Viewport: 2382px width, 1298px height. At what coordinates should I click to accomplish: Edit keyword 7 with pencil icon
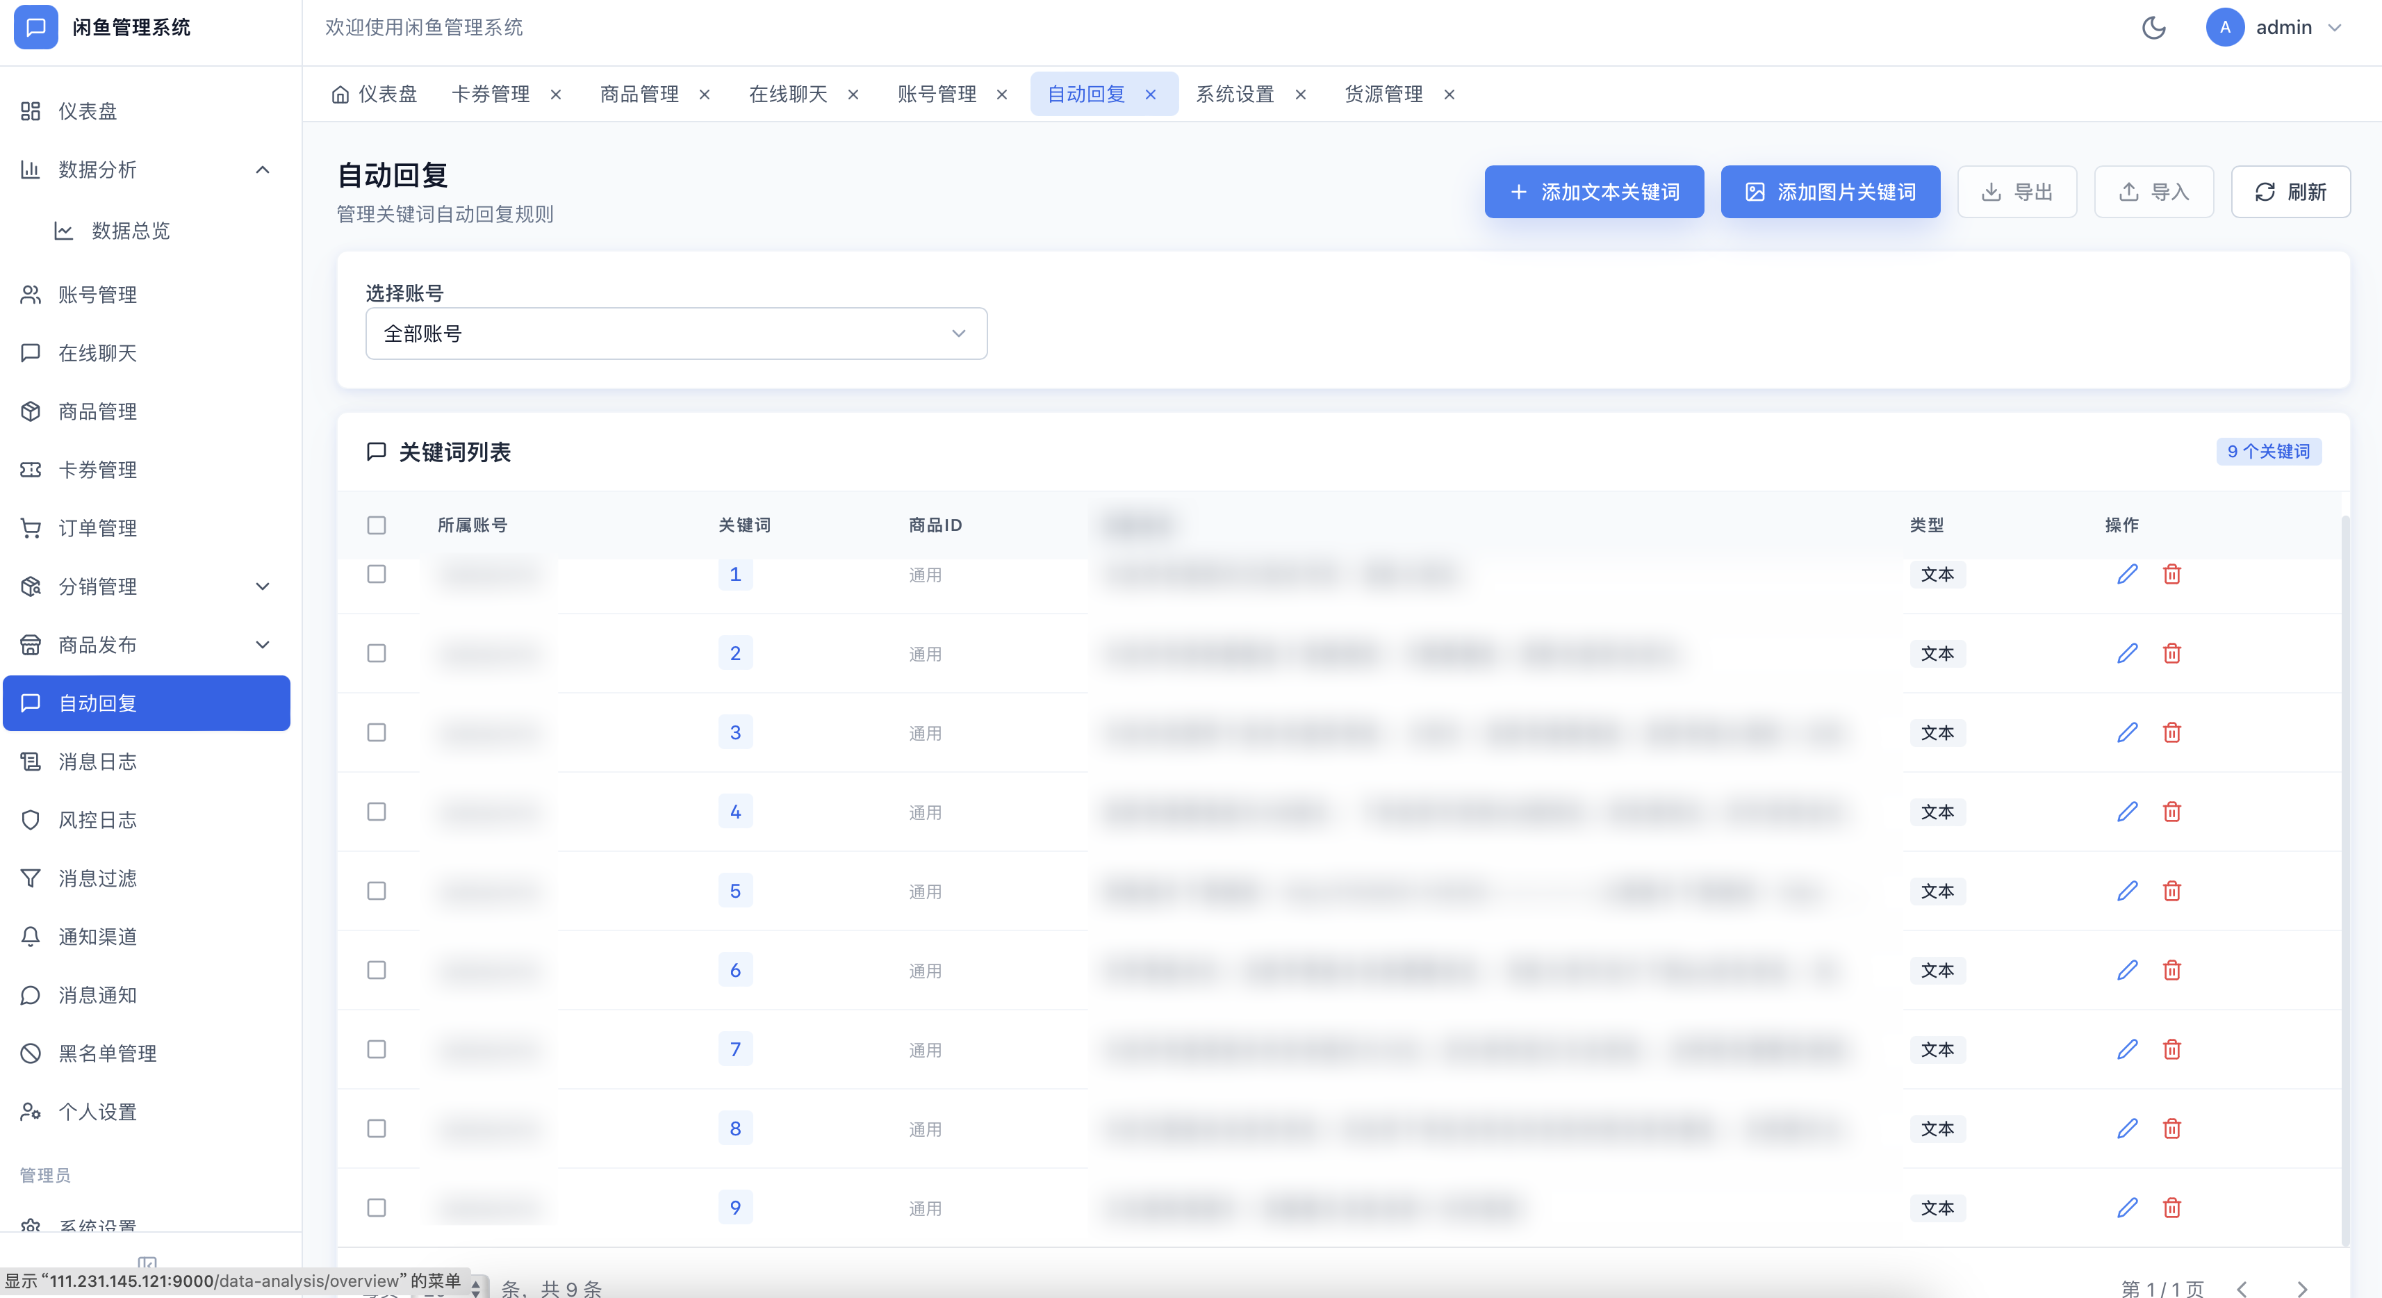click(2127, 1049)
